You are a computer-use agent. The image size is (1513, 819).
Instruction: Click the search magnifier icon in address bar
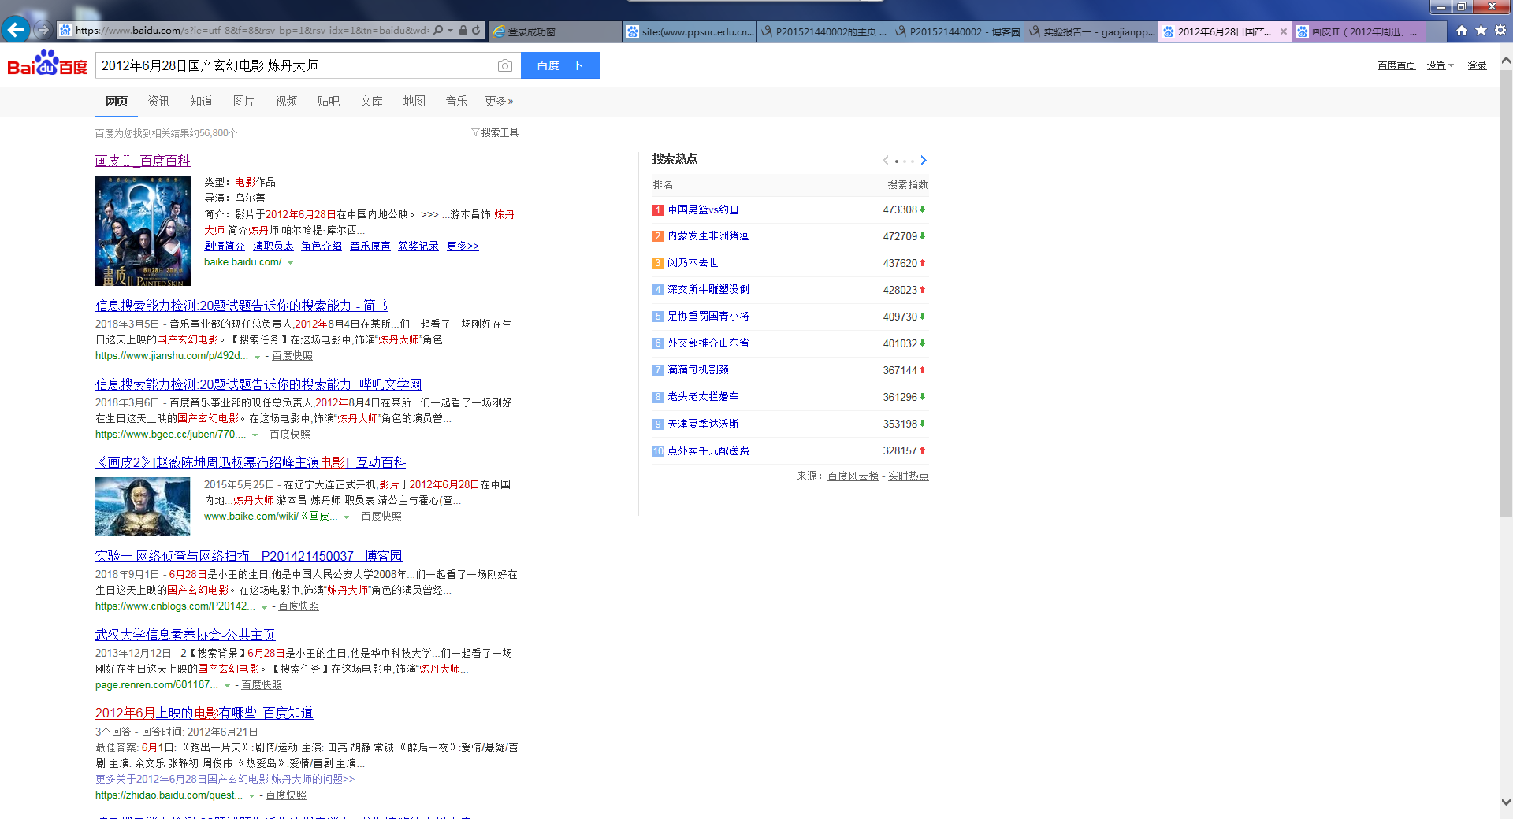point(438,31)
